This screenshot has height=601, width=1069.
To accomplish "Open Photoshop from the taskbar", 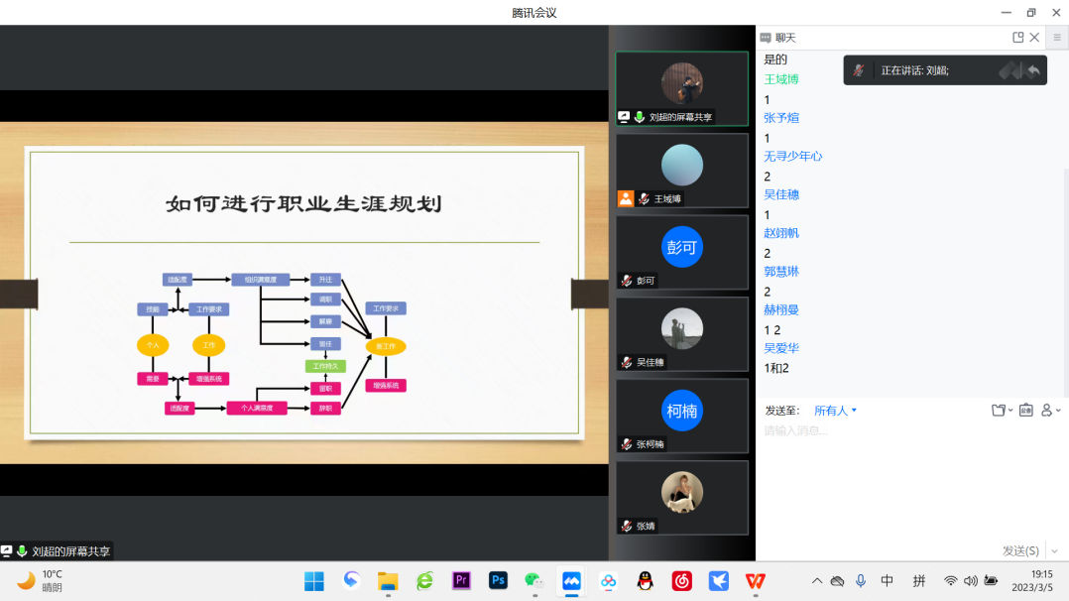I will [498, 580].
